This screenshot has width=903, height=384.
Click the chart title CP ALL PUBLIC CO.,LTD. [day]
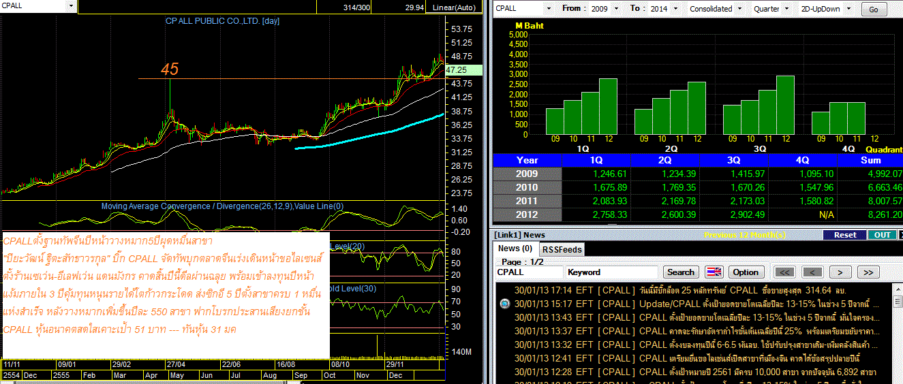223,21
